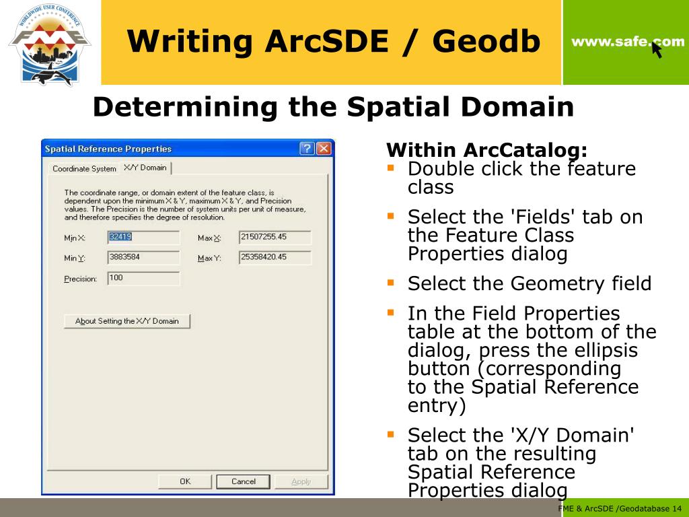Click the 'Determining the Spatial Domain' heading

click(334, 107)
